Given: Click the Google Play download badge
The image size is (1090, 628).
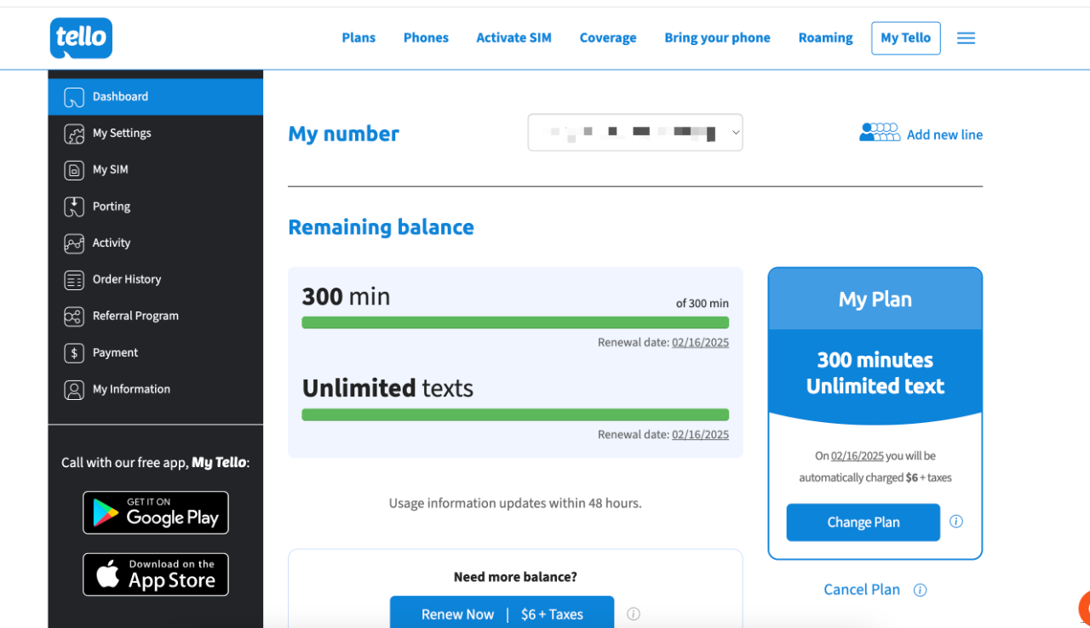Looking at the screenshot, I should (156, 512).
